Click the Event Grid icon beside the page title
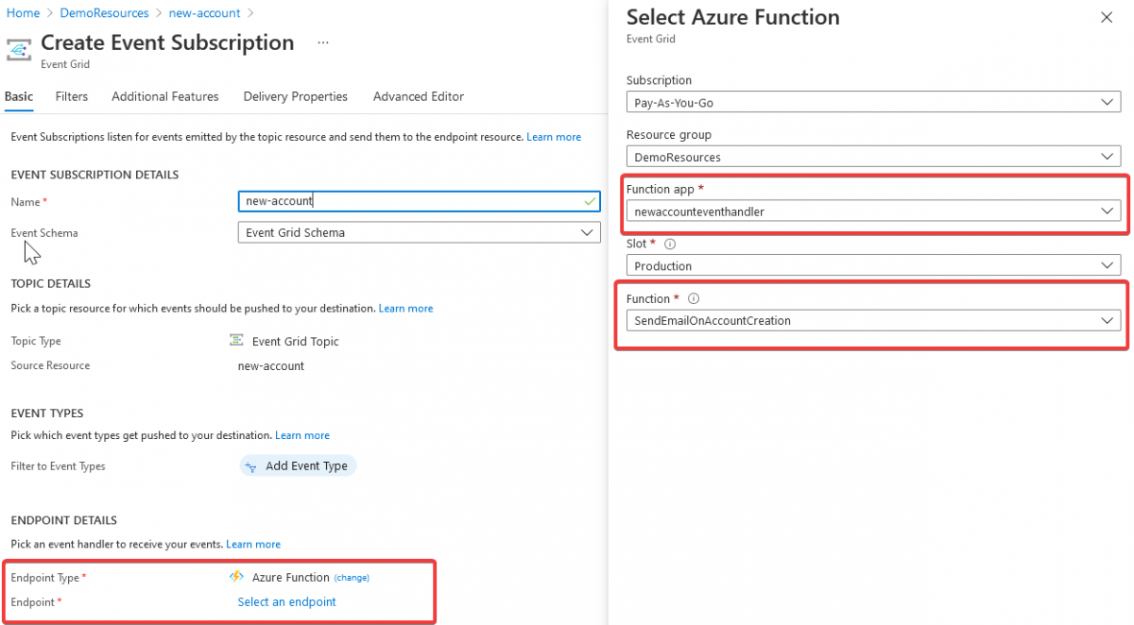Viewport: 1134px width, 625px height. coord(19,50)
